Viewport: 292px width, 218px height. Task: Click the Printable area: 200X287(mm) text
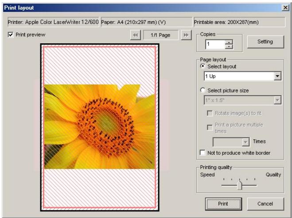[226, 22]
